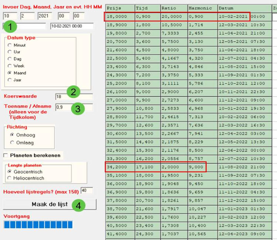Click the year field showing 2021

click(45, 16)
